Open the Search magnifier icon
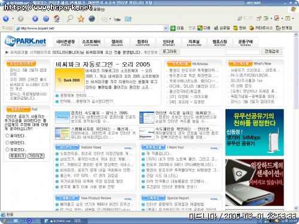299x224 pixels. pos(69,19)
